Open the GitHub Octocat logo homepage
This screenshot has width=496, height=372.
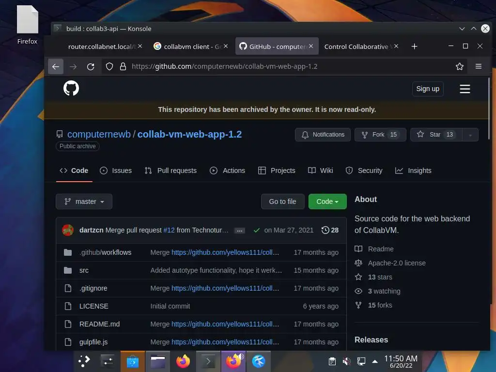tap(71, 88)
